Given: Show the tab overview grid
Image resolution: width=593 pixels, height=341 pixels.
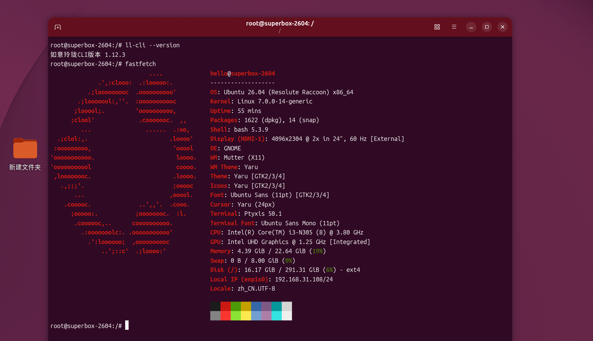Looking at the screenshot, I should (x=437, y=27).
